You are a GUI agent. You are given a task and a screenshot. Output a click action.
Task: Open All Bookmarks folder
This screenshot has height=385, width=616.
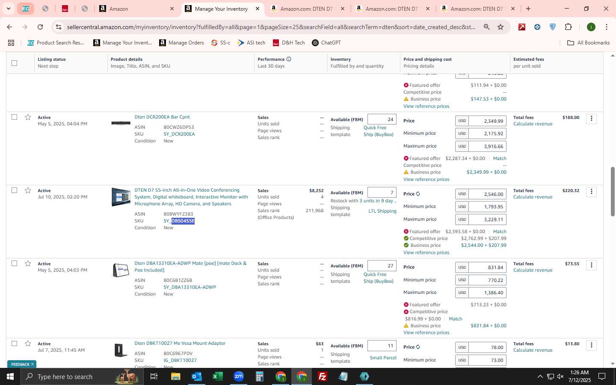[588, 43]
